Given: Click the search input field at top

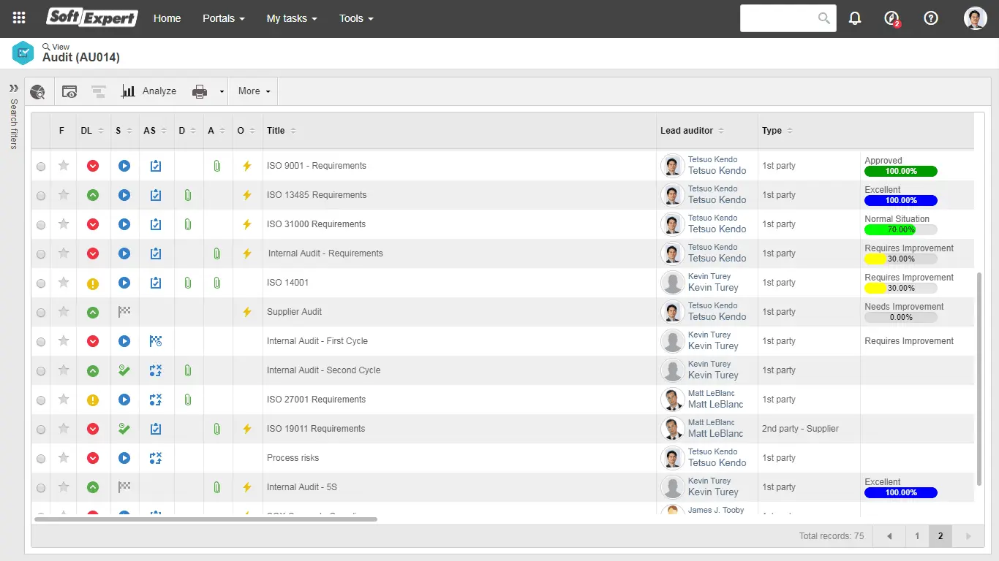Looking at the screenshot, I should tap(779, 18).
